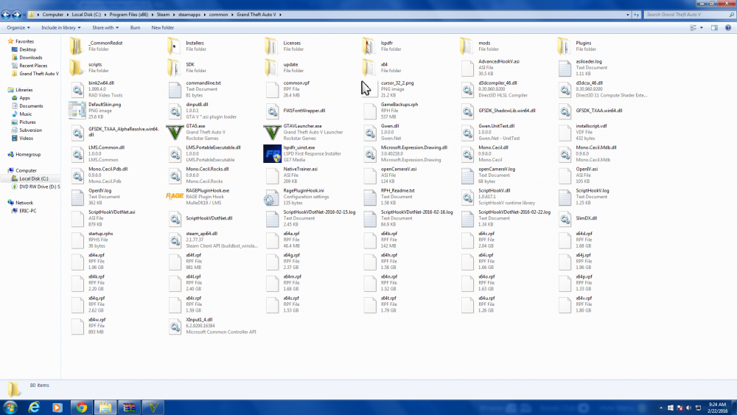Select Videos under Libraries

click(26, 138)
